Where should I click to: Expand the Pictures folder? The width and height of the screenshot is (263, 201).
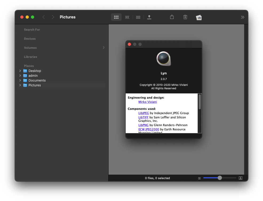20,85
